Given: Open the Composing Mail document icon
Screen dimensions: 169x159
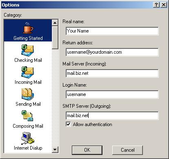Looking at the screenshot, I should [27, 116].
